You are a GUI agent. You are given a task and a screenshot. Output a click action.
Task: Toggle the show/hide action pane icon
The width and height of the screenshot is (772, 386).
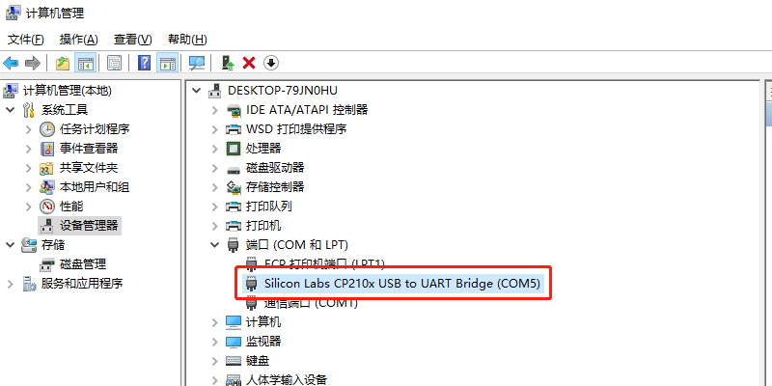tap(167, 63)
